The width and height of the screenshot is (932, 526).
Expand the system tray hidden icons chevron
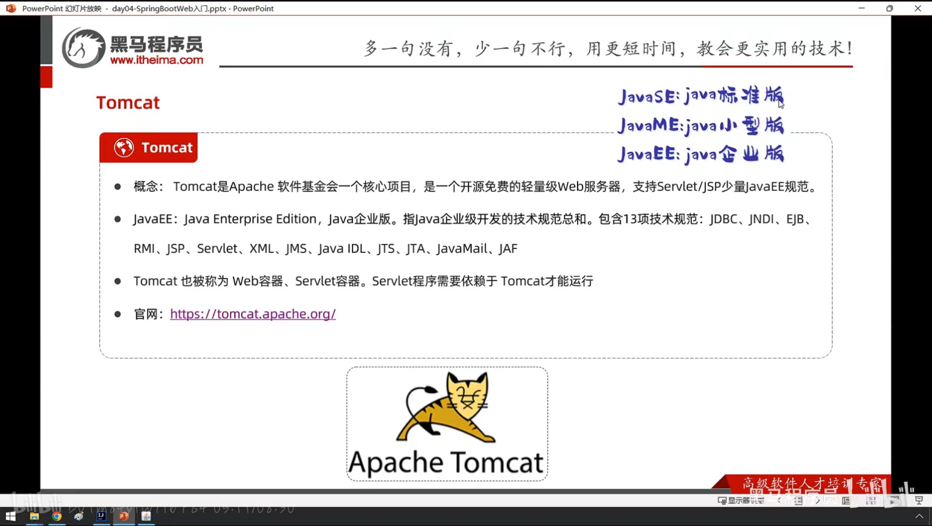919,516
